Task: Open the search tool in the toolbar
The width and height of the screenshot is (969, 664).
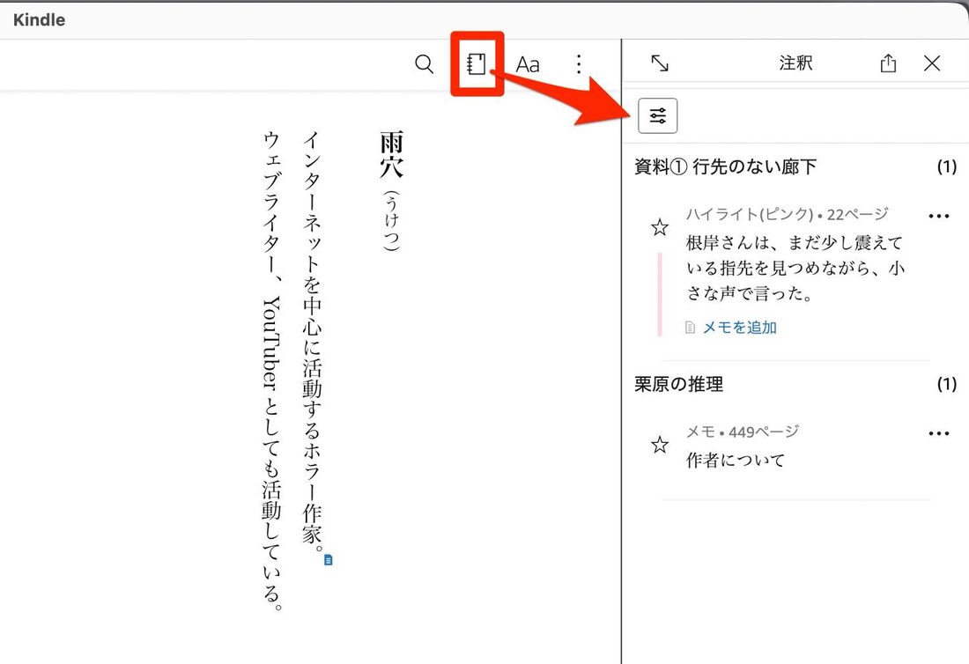Action: (424, 63)
